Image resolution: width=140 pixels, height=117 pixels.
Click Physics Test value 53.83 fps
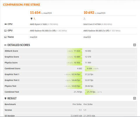click(x=76, y=86)
